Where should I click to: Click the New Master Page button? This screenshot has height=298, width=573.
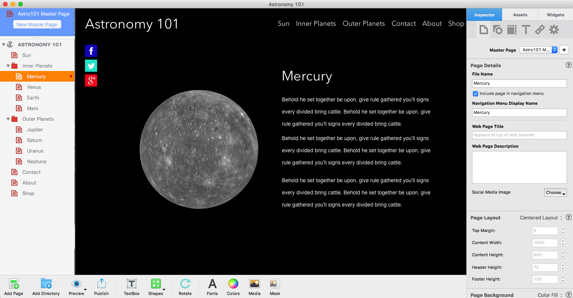coord(37,24)
